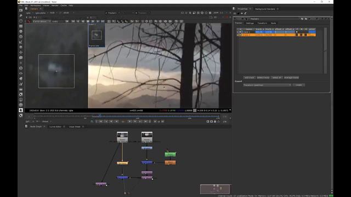Click the Transform nodes toolbar icon

pos(21,53)
